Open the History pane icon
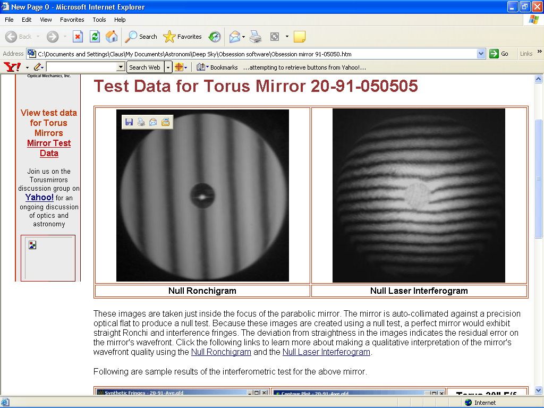The width and height of the screenshot is (544, 408). click(x=215, y=37)
